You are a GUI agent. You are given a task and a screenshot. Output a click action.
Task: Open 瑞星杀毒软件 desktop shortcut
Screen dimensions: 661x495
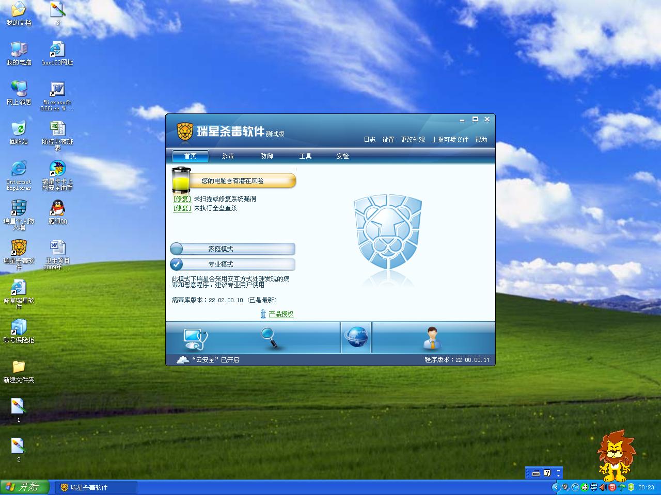[19, 255]
